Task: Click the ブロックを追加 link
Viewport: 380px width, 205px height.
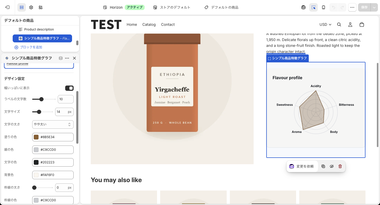Action: click(28, 47)
